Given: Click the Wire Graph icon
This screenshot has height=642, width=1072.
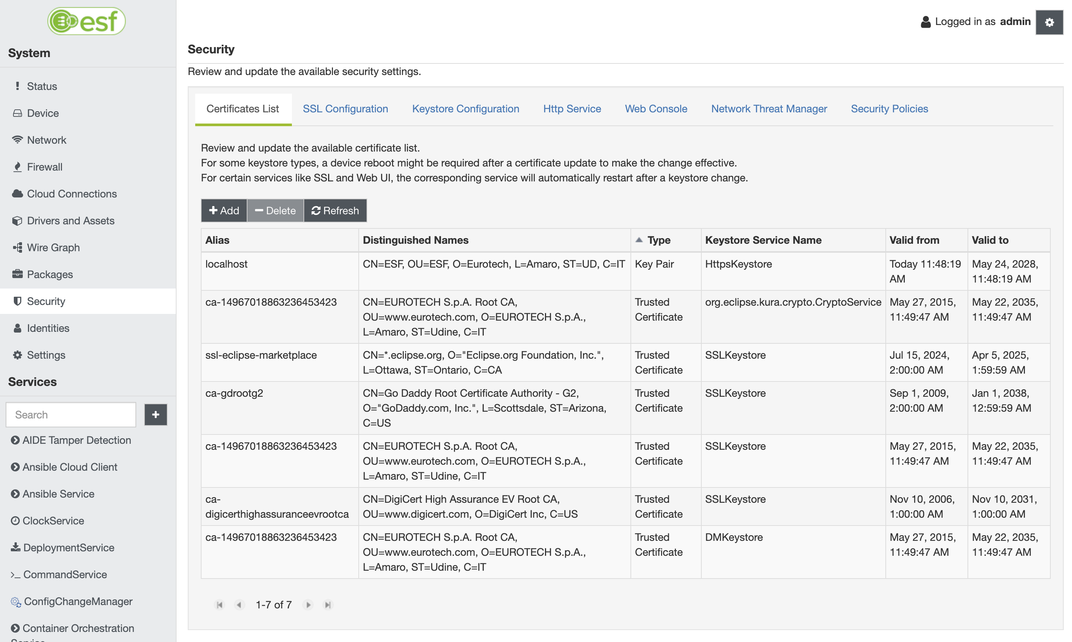Looking at the screenshot, I should [x=17, y=247].
